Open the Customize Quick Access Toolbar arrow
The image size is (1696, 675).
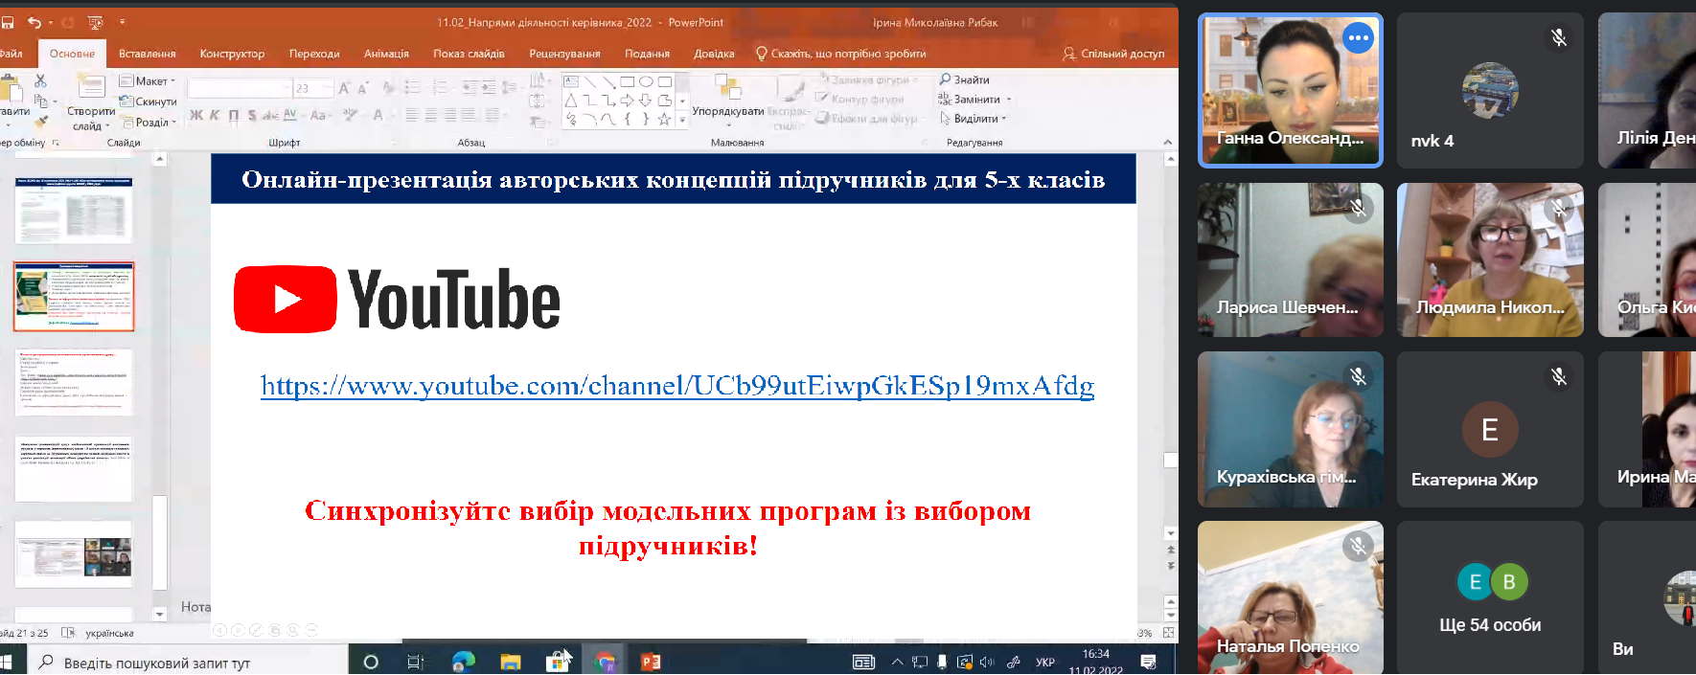122,22
